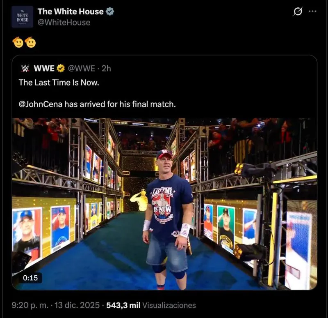Click the WWE logo avatar in the quoted post
Viewport: 328px width, 318px height.
[25, 68]
